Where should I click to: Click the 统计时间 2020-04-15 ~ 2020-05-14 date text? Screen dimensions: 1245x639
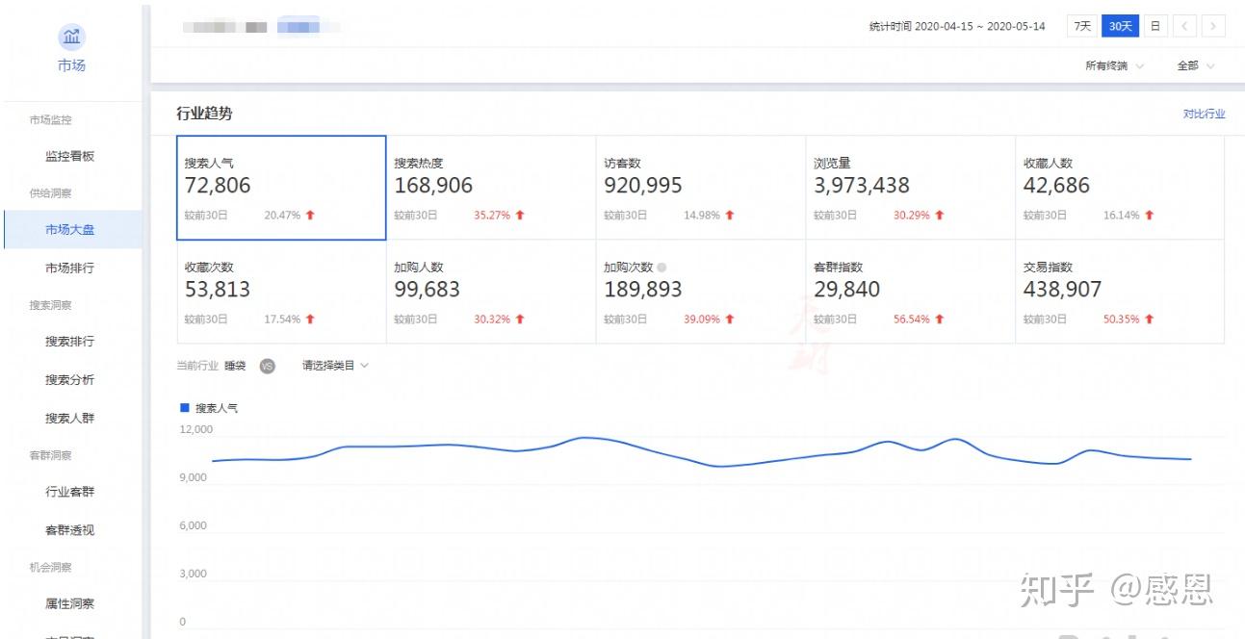pyautogui.click(x=956, y=26)
